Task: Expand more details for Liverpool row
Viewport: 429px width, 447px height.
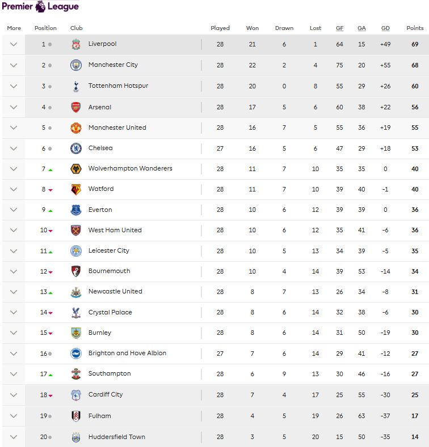Action: [x=14, y=44]
